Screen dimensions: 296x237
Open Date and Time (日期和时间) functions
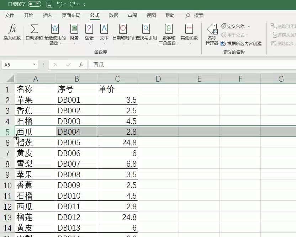[x=123, y=29]
